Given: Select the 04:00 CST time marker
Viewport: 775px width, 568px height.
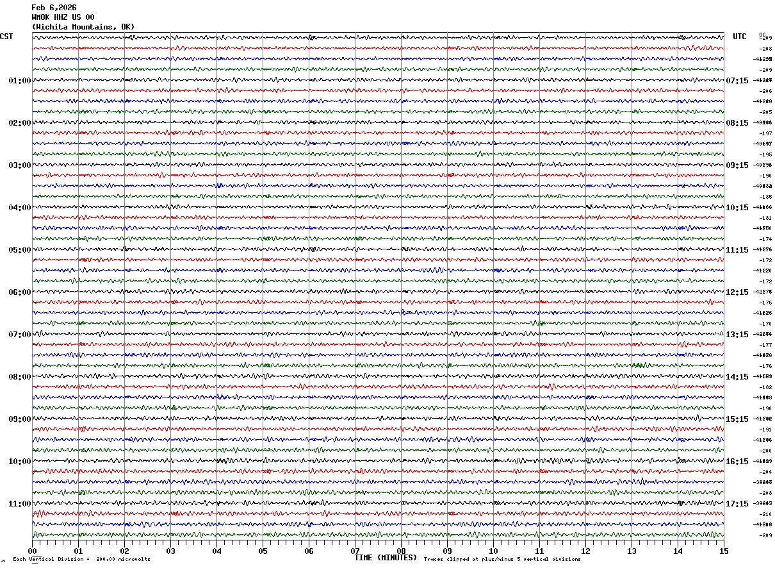Looking at the screenshot, I should tap(19, 208).
